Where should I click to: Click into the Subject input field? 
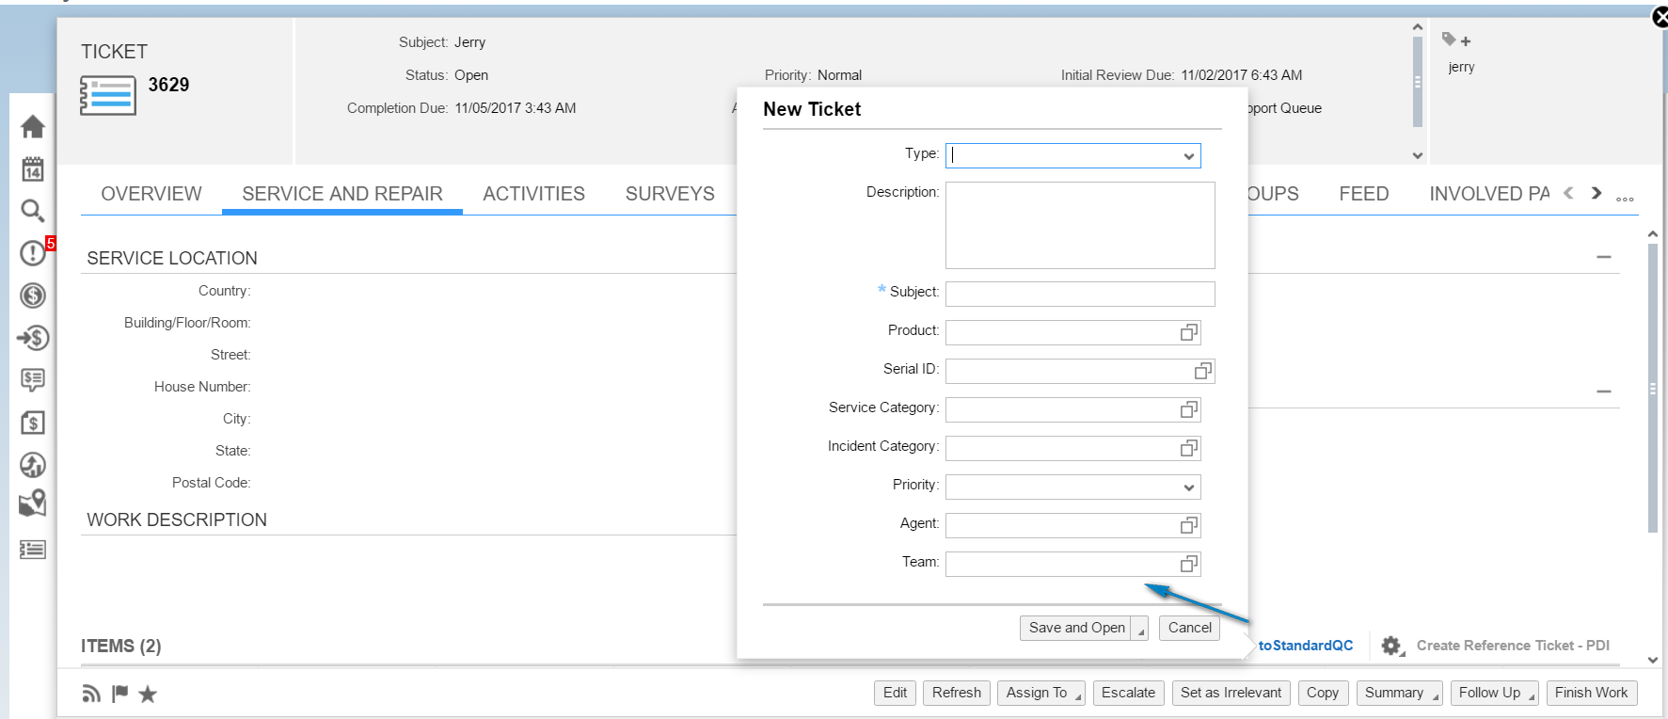tap(1080, 294)
